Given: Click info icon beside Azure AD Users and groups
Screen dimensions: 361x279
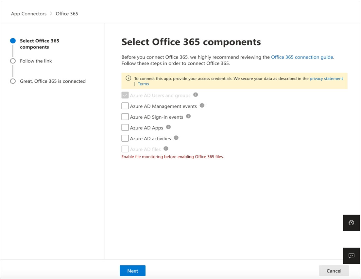Looking at the screenshot, I should pyautogui.click(x=196, y=95).
